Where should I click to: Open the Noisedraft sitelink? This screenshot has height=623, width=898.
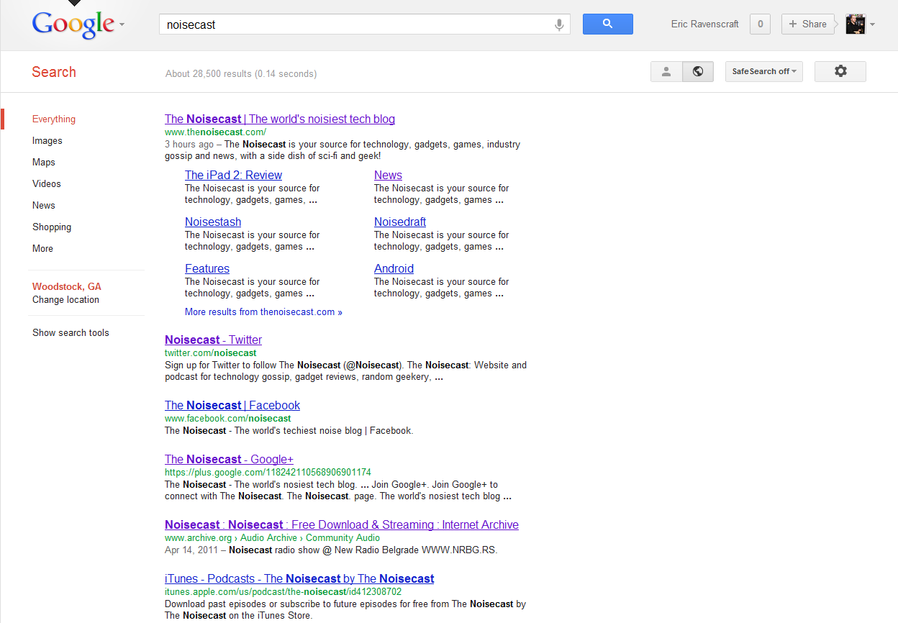click(400, 222)
